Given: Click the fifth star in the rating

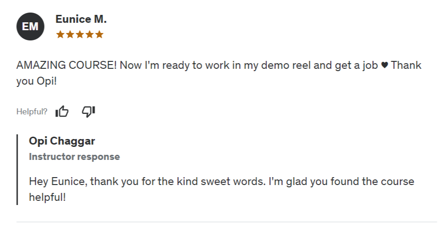Looking at the screenshot, I should click(x=99, y=34).
